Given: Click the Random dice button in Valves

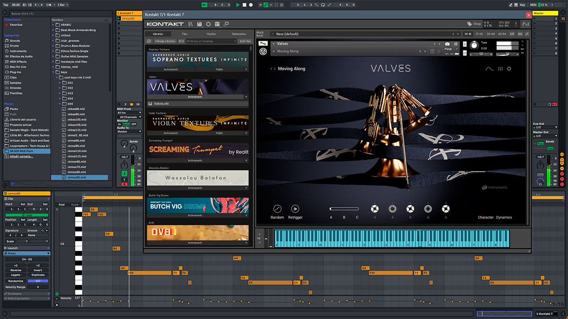Looking at the screenshot, I should (277, 208).
